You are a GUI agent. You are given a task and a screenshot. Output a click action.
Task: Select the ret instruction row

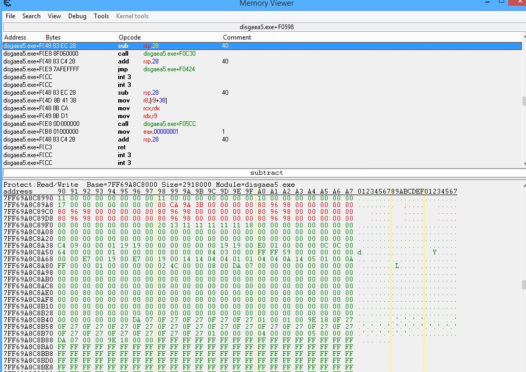coord(262,147)
